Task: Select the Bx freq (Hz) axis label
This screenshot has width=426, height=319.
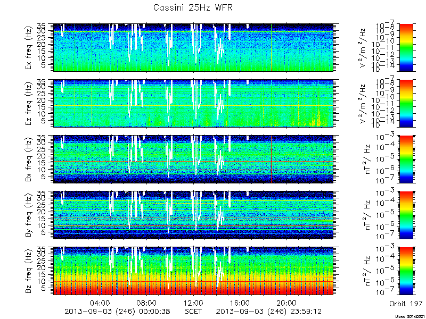Action: (x=29, y=159)
